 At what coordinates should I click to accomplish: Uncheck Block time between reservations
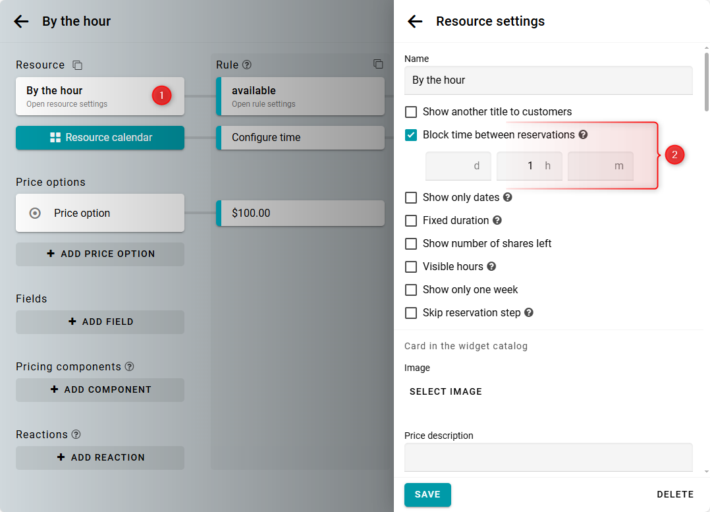pos(411,135)
